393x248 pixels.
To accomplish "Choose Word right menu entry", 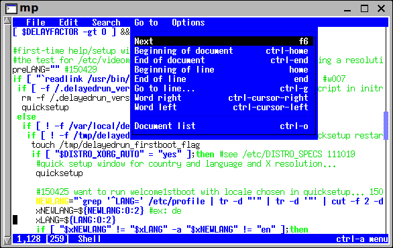I will (x=223, y=97).
